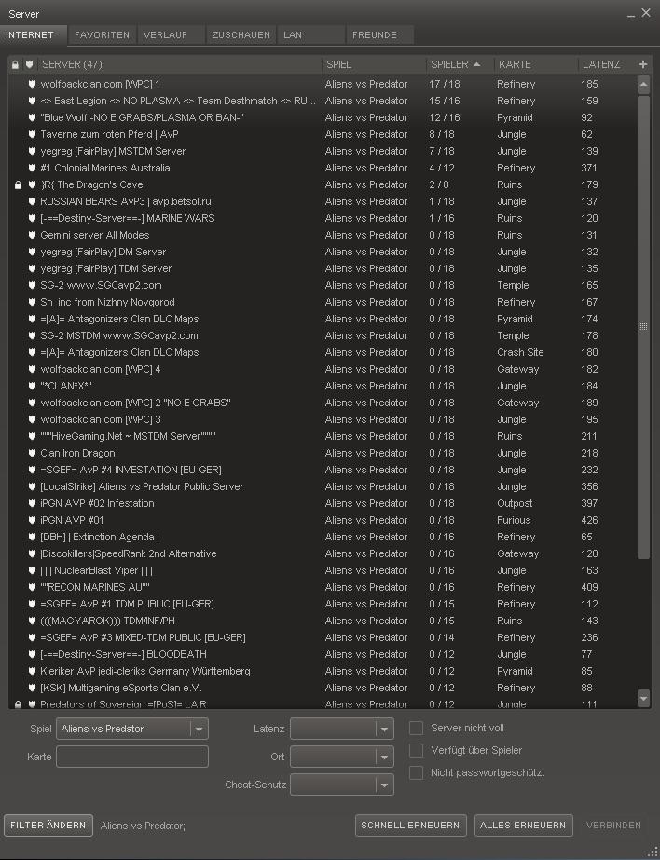The width and height of the screenshot is (660, 860).
Task: Select the '<> East Legion <> NO PLASMA' server row
Action: pyautogui.click(x=323, y=101)
